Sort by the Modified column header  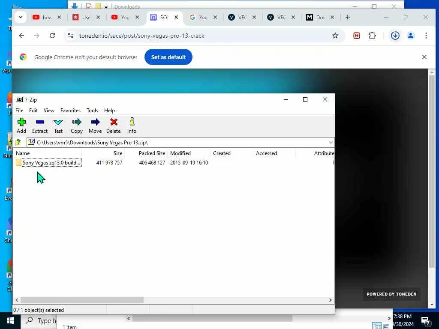[x=180, y=153]
